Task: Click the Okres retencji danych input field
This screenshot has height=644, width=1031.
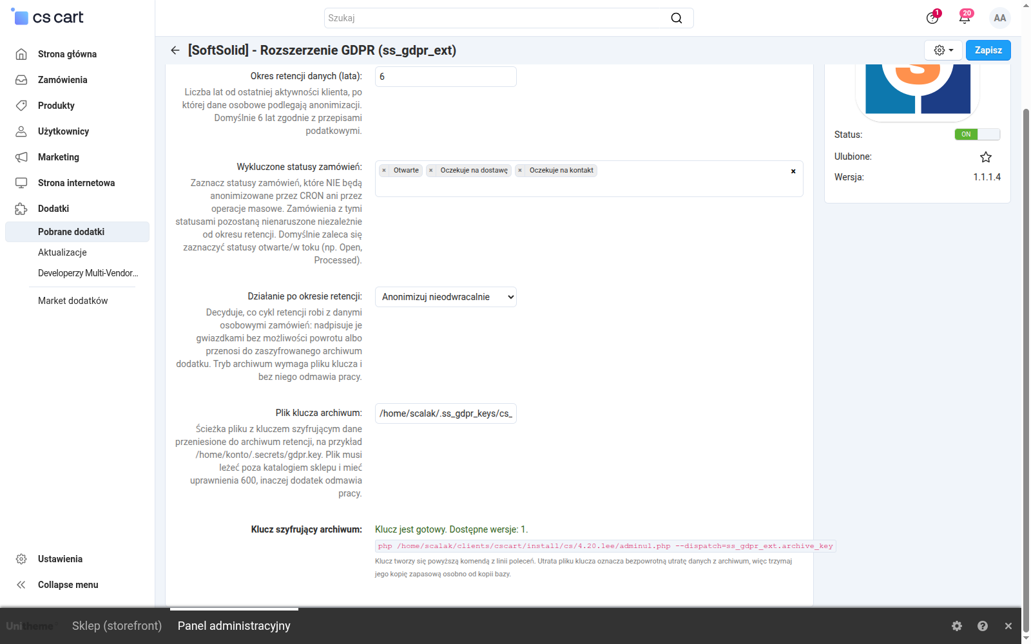Action: [x=446, y=77]
